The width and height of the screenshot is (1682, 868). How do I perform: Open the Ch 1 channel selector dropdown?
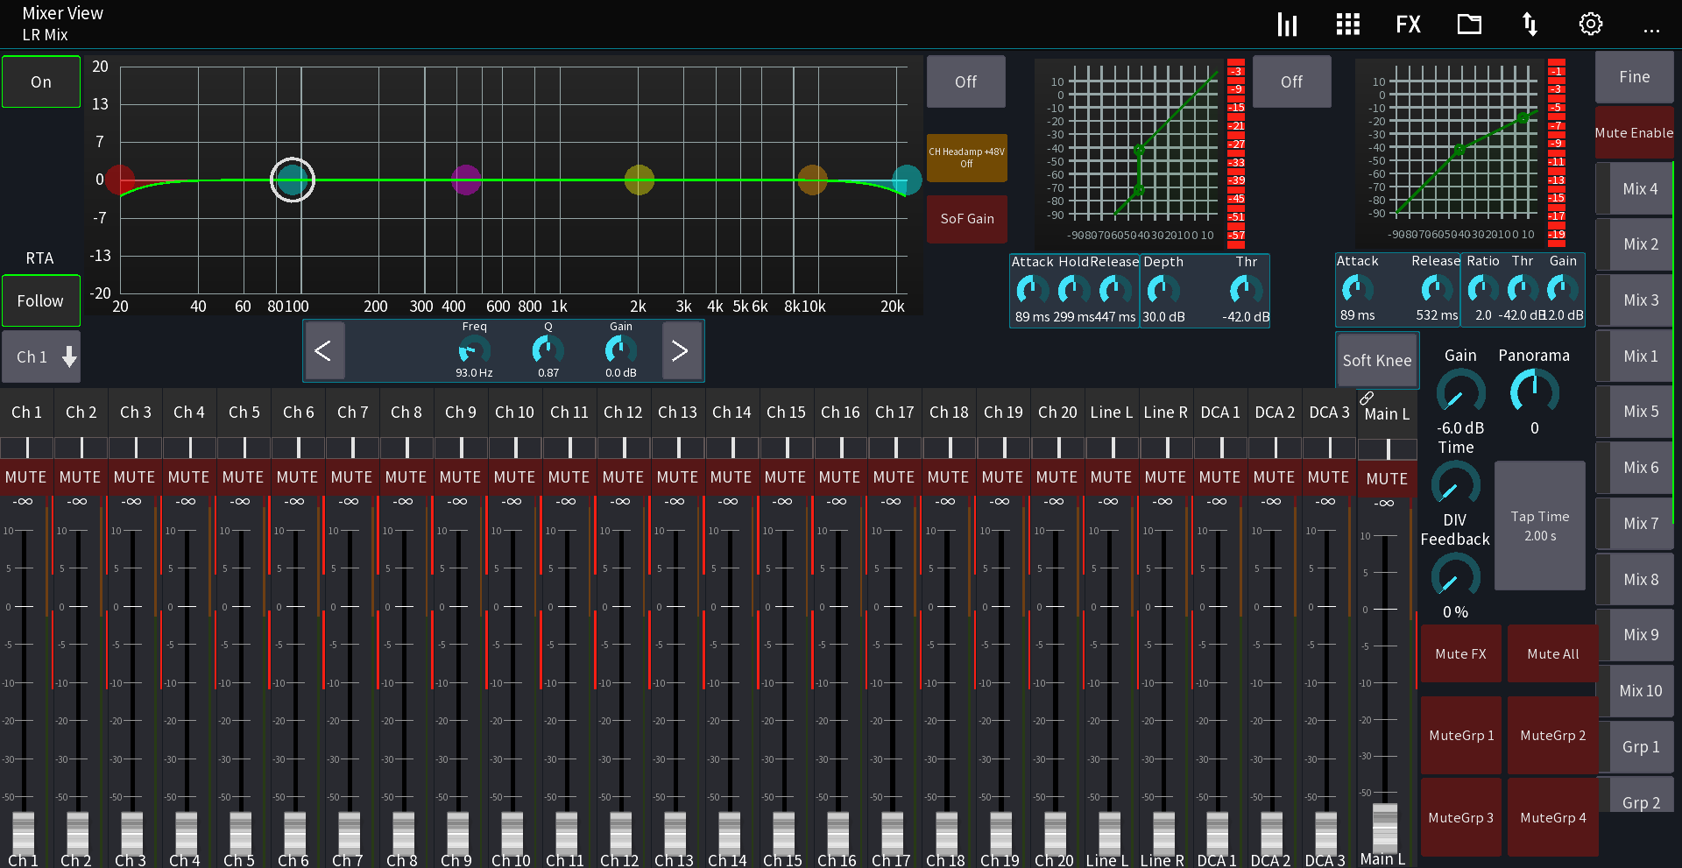(x=39, y=356)
